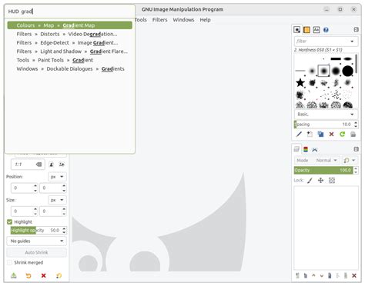Choose Tools » Paint Tools » Gradient result
The height and width of the screenshot is (286, 365).
click(x=69, y=60)
